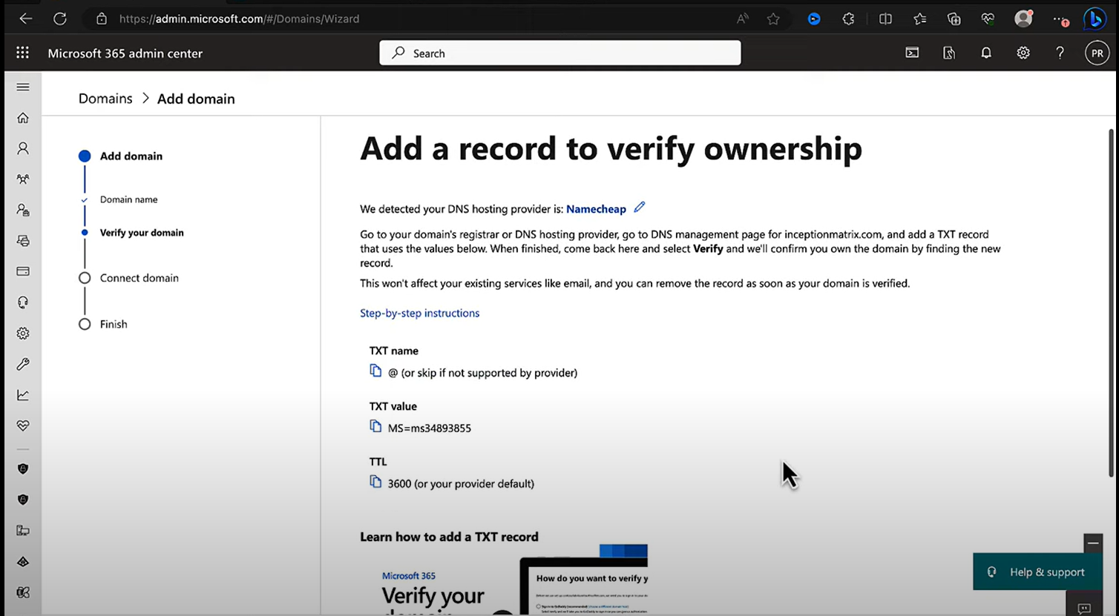Click the Domains breadcrumb
This screenshot has height=616, width=1119.
(x=105, y=99)
